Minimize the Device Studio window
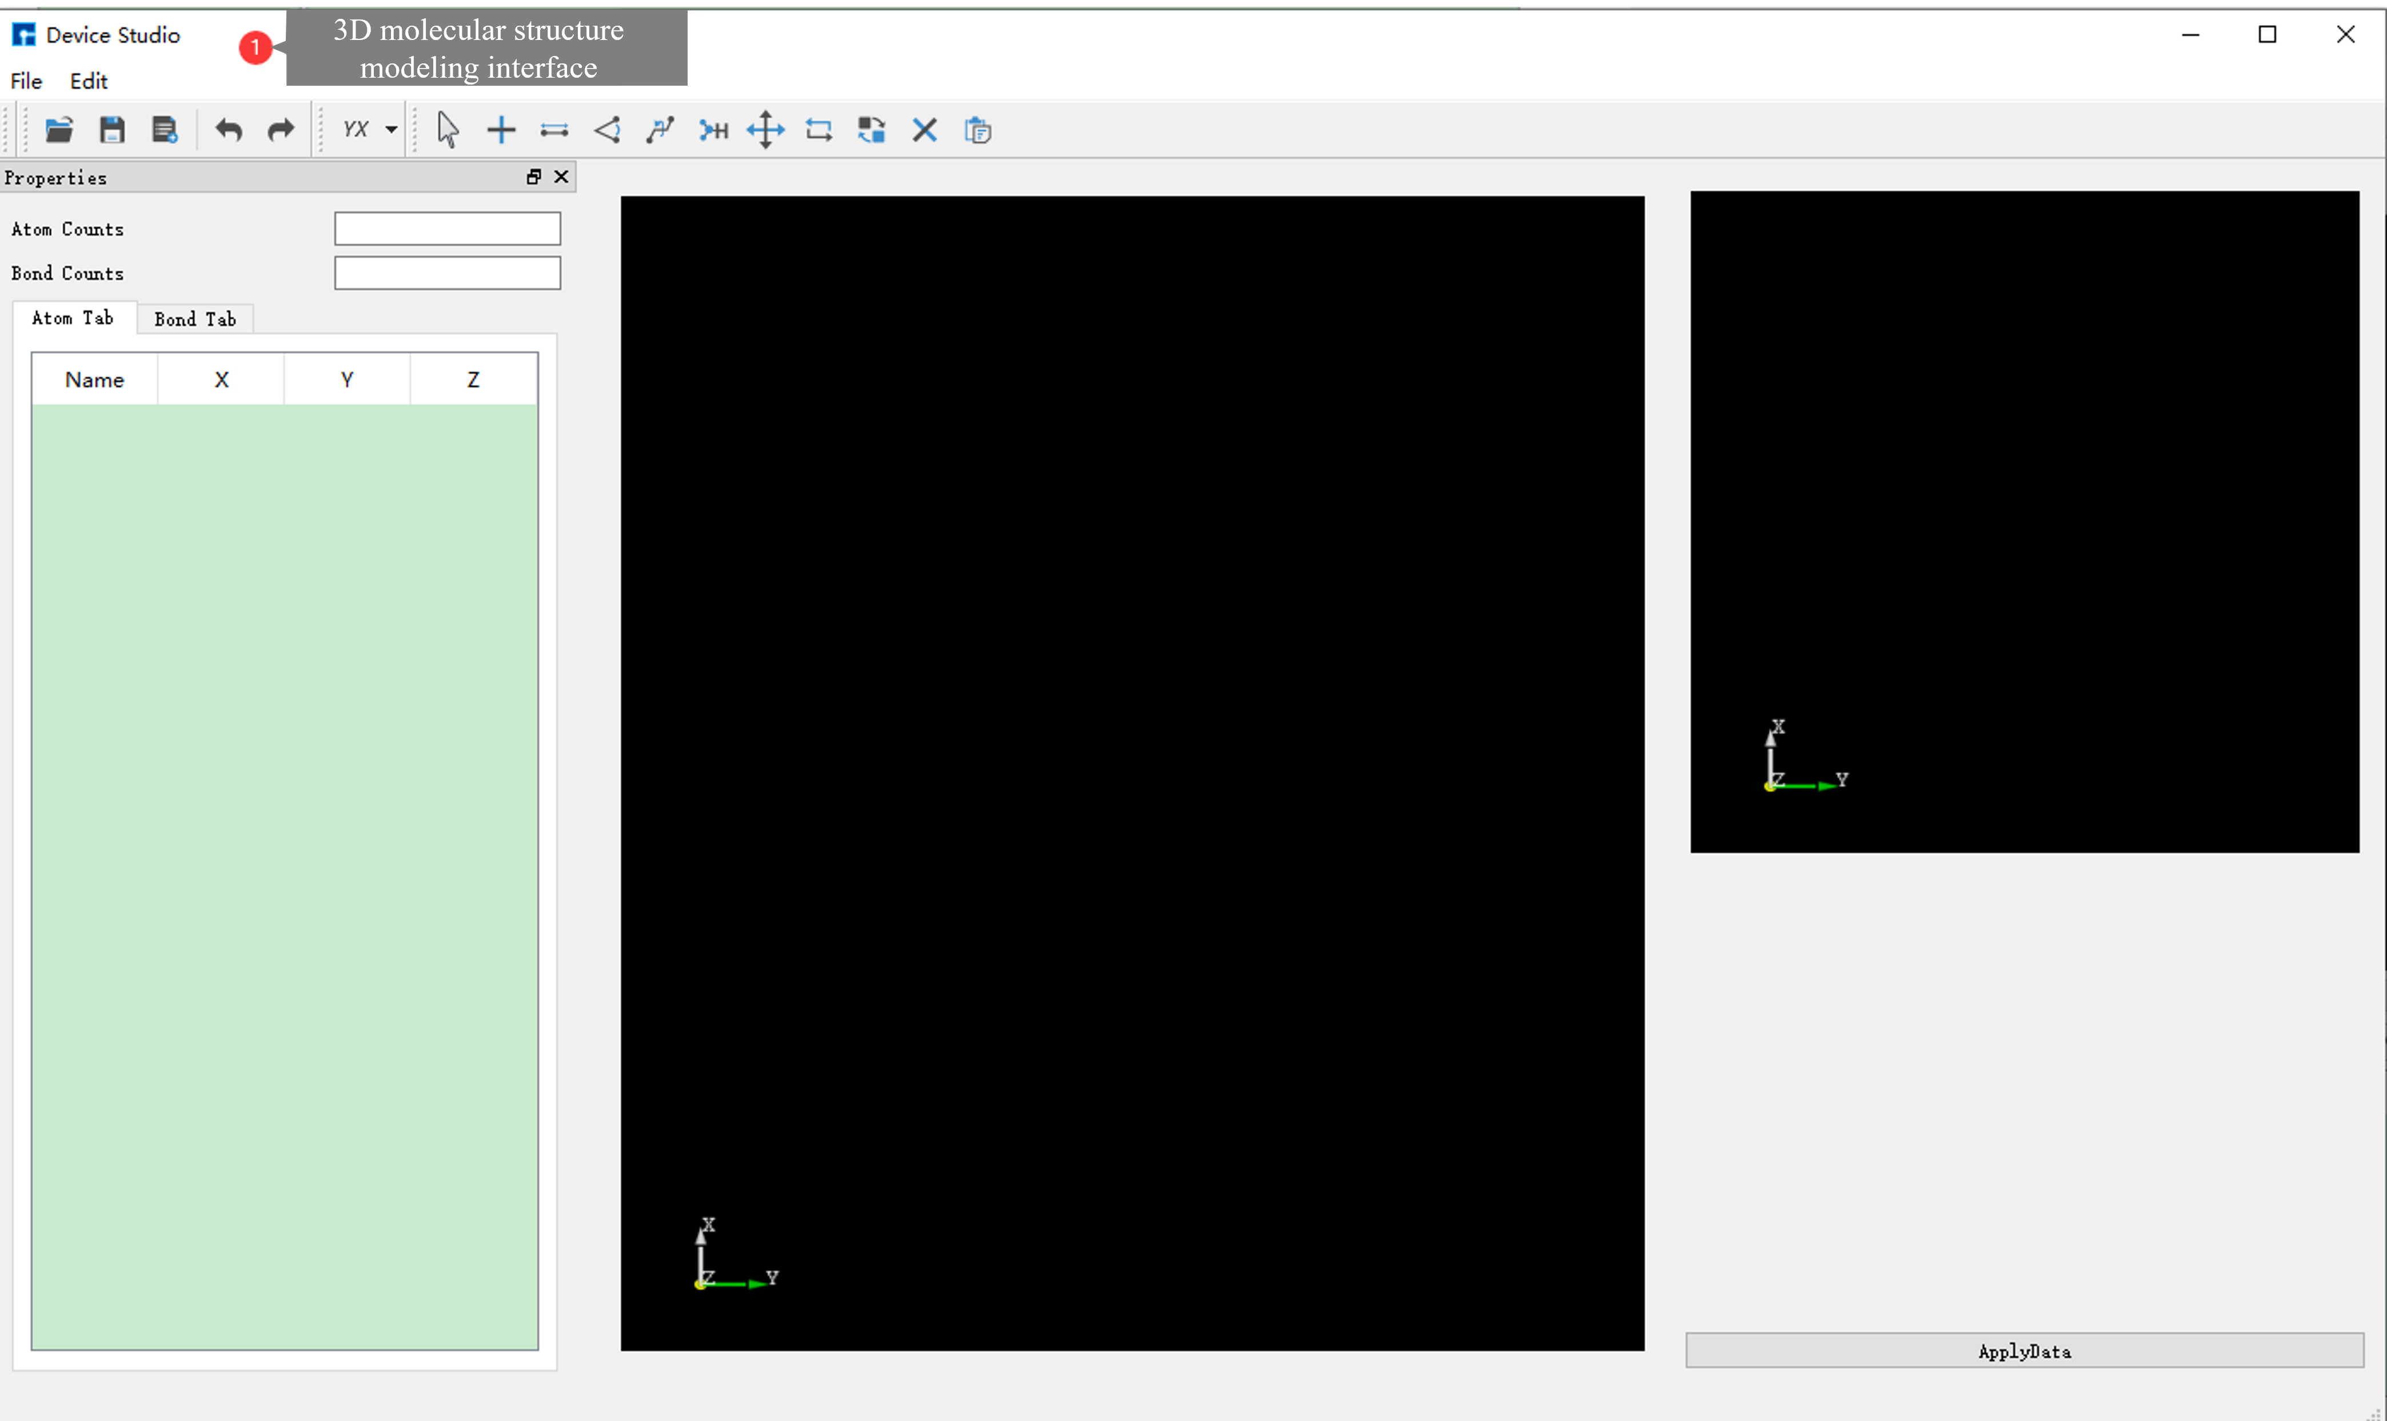The image size is (2387, 1421). point(2190,35)
